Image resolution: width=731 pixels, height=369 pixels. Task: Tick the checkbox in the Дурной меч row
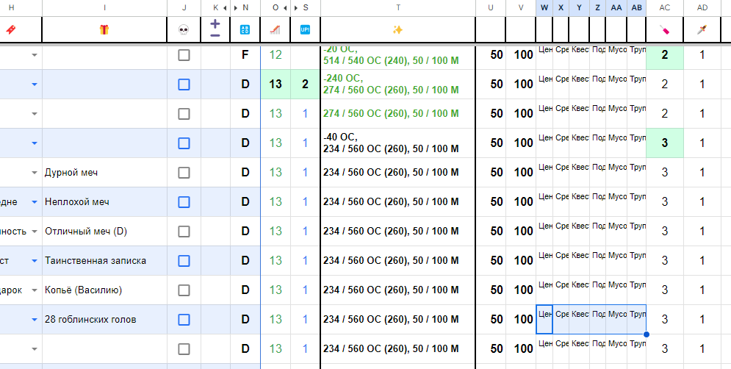(184, 173)
